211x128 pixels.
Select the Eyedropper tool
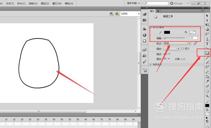click(x=207, y=81)
